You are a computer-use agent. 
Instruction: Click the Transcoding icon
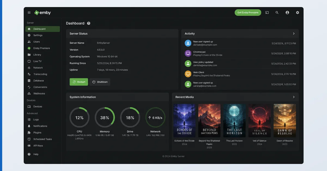click(29, 74)
